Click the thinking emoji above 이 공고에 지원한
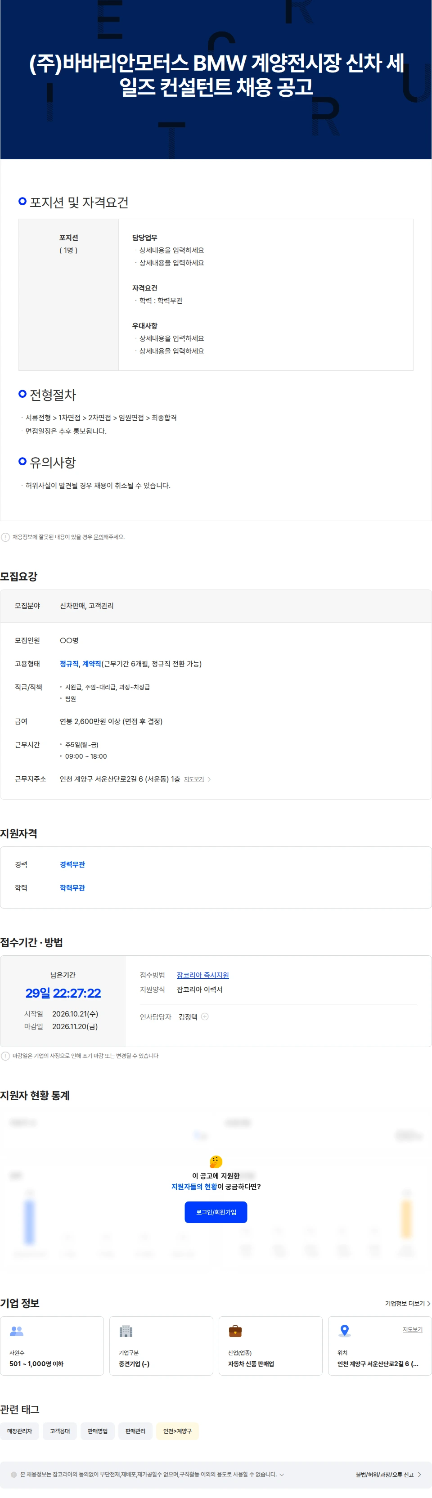The height and width of the screenshot is (1498, 432). click(x=216, y=1161)
